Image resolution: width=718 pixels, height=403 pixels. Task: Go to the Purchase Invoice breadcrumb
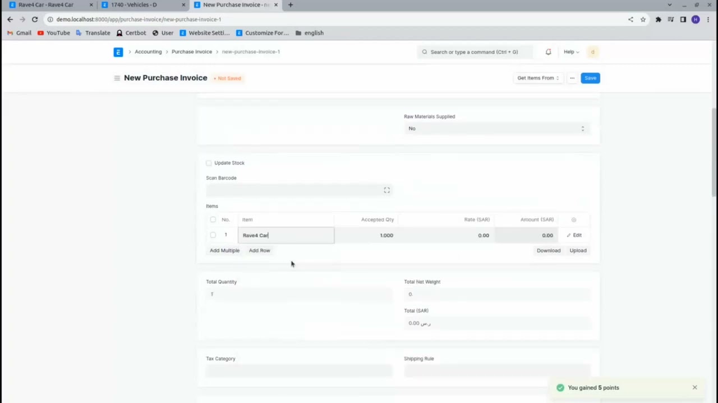point(192,51)
